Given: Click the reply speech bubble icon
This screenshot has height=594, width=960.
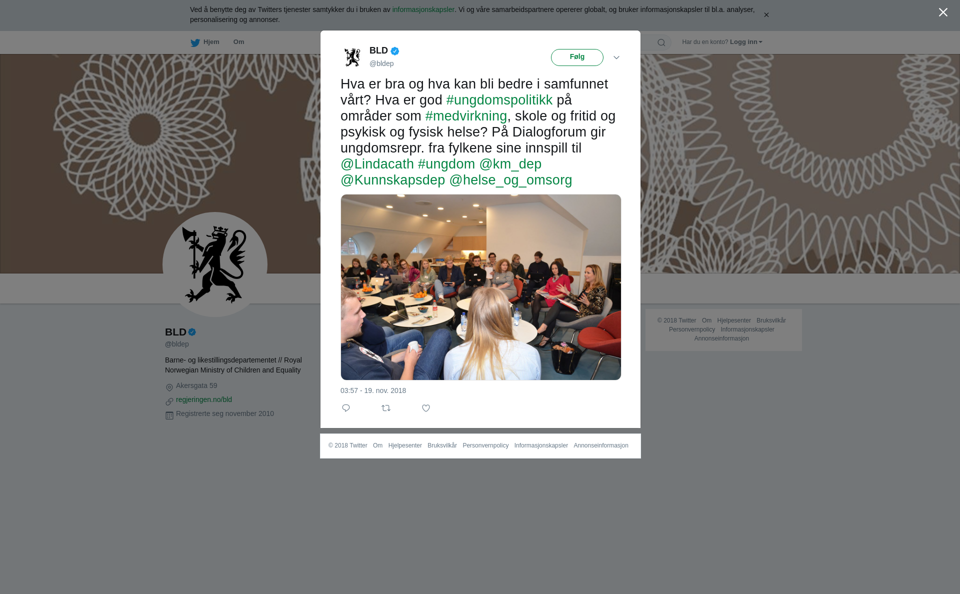Looking at the screenshot, I should [346, 408].
